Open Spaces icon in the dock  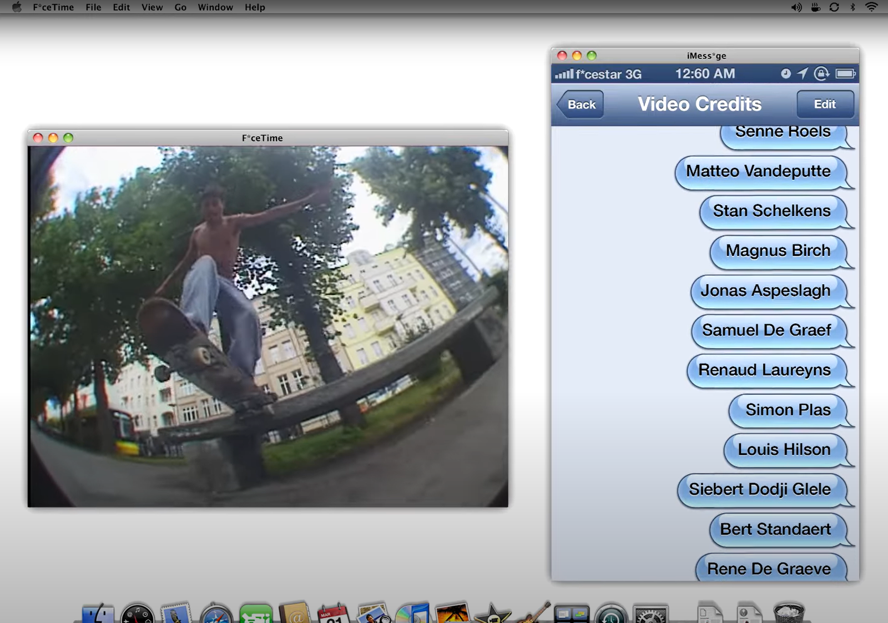572,614
